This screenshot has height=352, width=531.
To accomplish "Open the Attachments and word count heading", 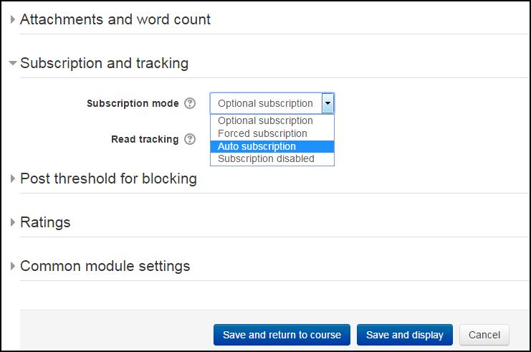I will [x=115, y=19].
